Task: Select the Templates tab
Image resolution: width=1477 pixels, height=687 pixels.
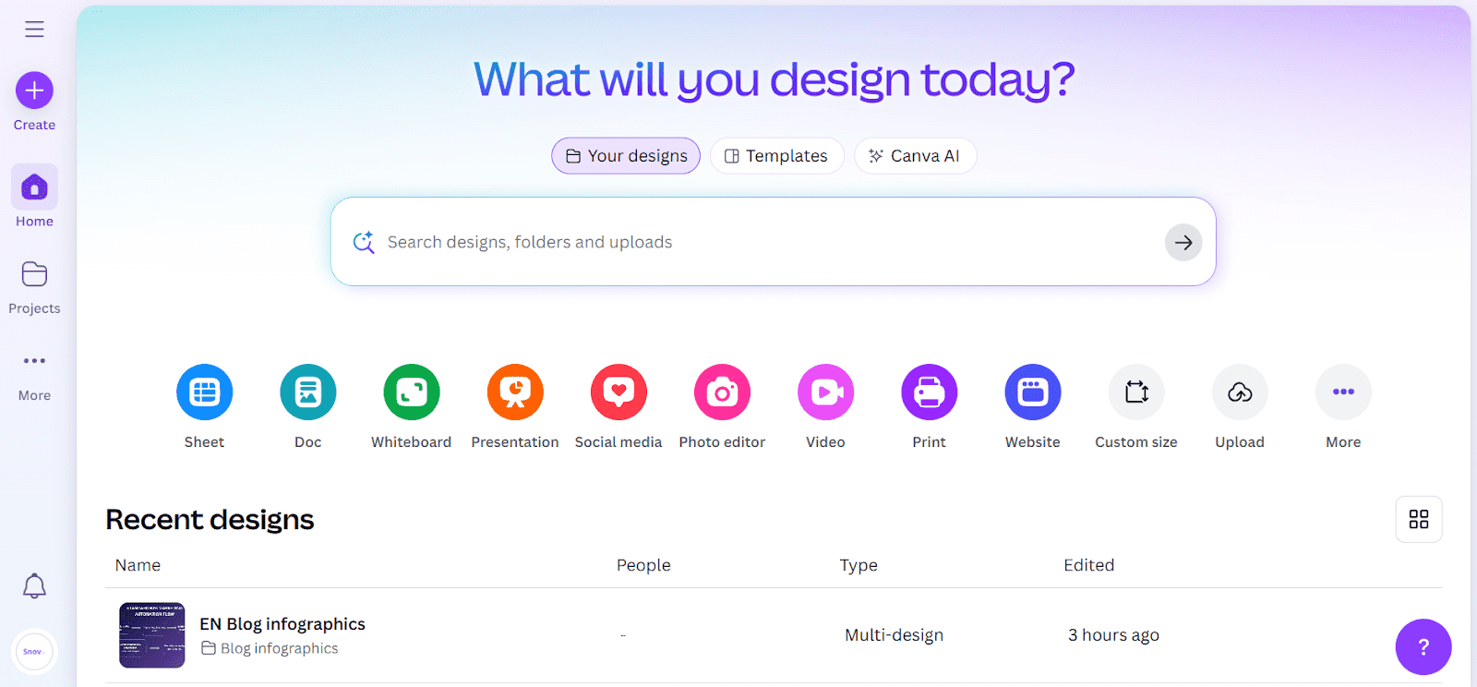Action: tap(776, 156)
